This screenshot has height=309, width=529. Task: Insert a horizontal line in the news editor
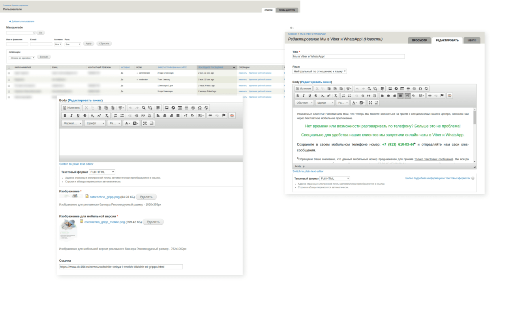[x=408, y=89]
